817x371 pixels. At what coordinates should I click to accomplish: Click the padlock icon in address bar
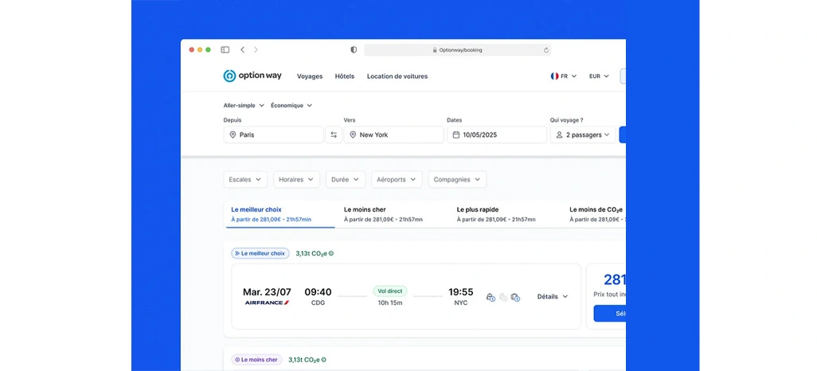435,50
